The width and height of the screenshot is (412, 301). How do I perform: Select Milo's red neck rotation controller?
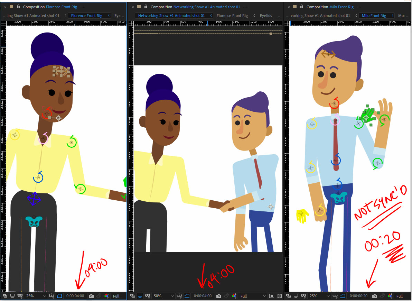pyautogui.click(x=334, y=103)
